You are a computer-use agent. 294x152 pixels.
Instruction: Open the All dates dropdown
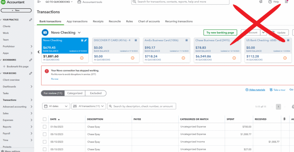pos(56,106)
